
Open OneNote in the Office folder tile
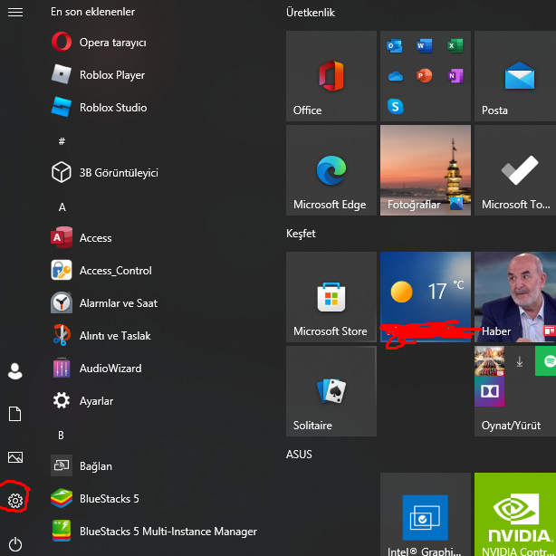pyautogui.click(x=455, y=76)
